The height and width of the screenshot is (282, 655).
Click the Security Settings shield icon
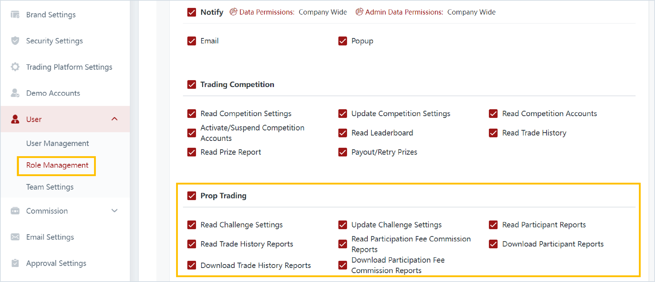[15, 41]
